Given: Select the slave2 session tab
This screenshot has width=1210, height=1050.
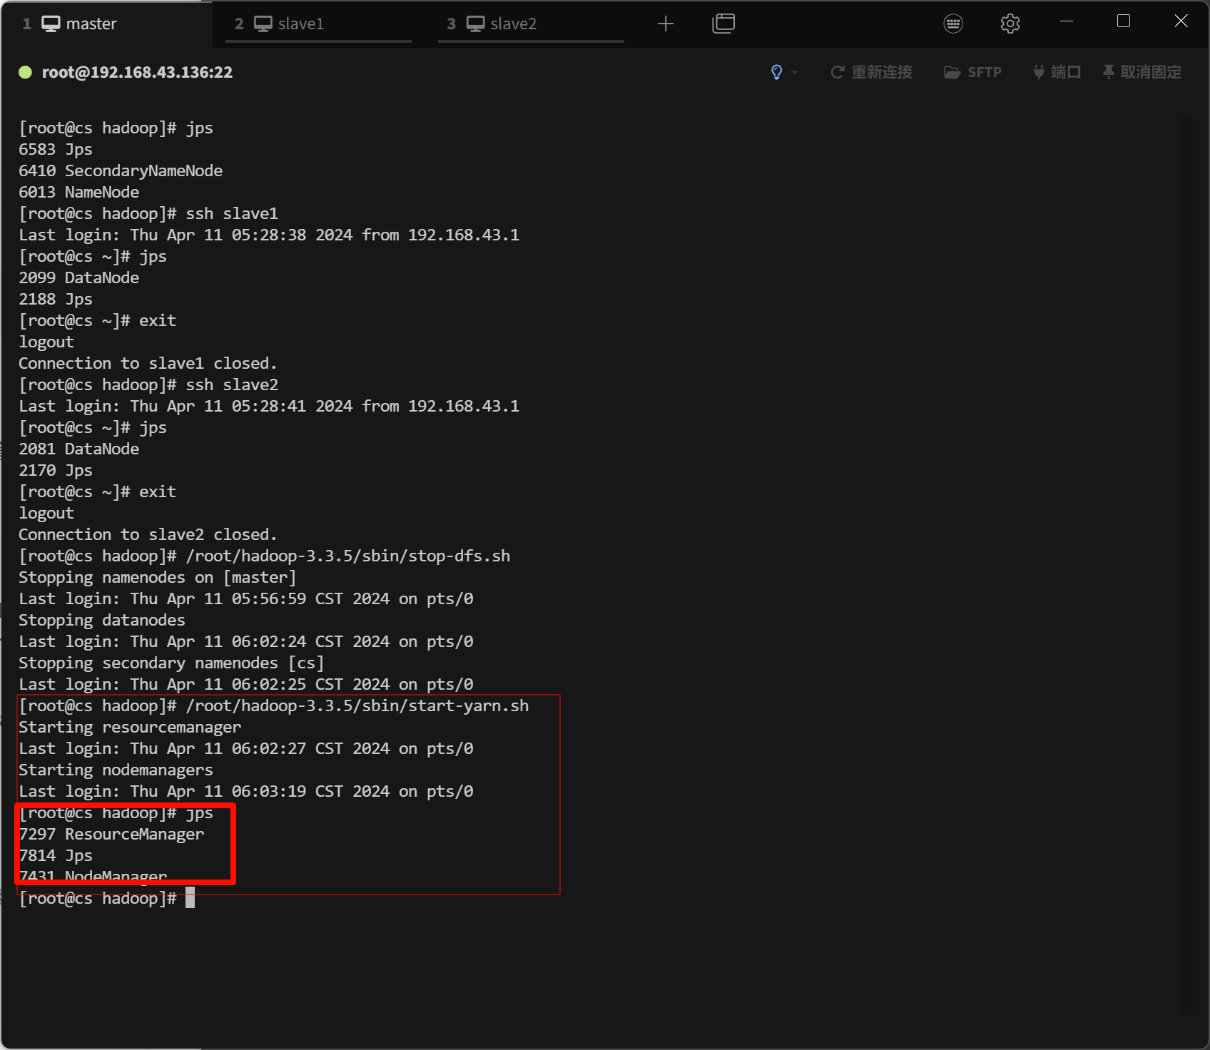Looking at the screenshot, I should [x=512, y=24].
